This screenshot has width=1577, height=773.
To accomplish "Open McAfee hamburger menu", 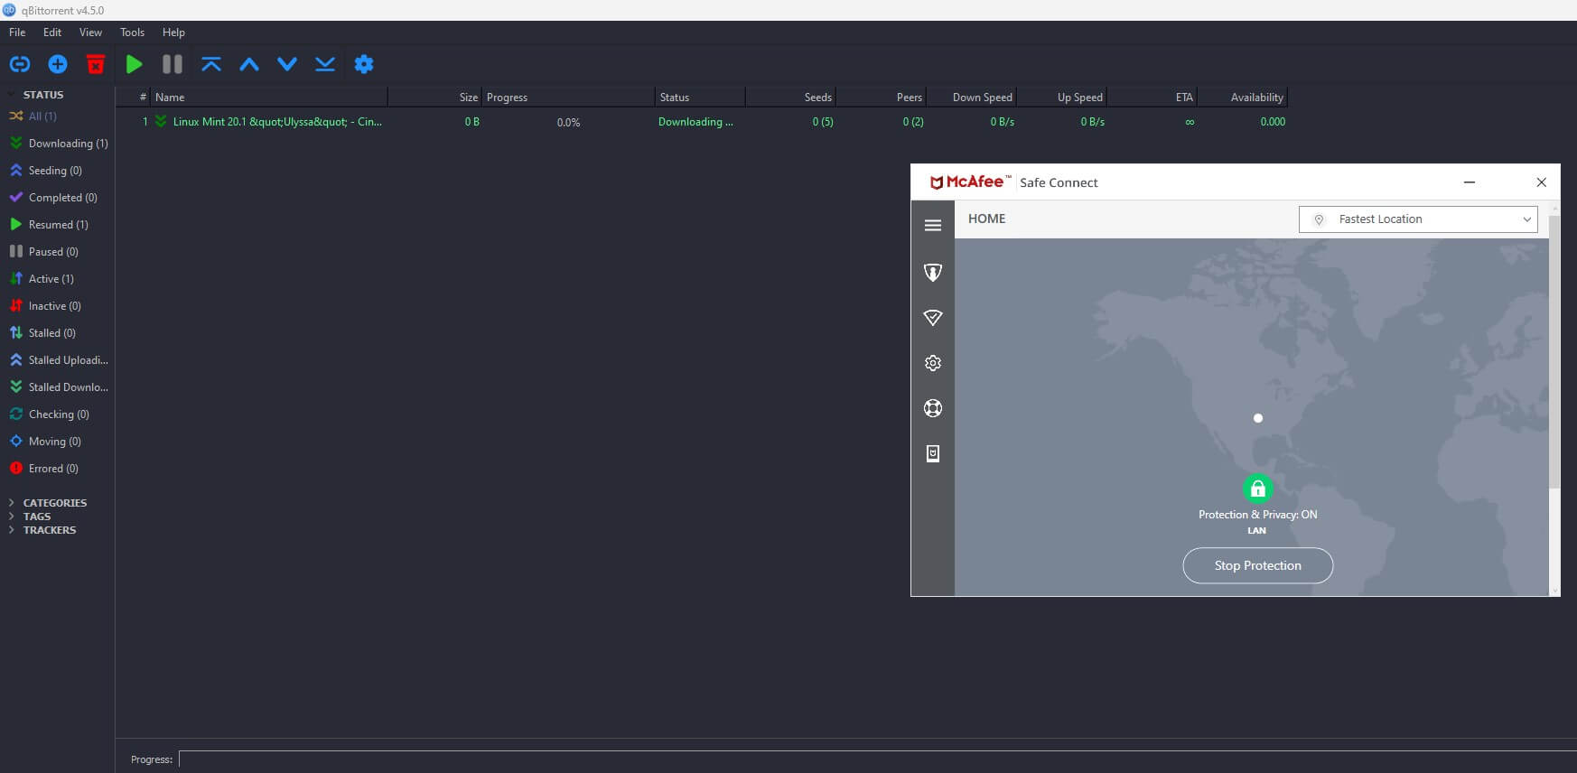I will click(x=933, y=226).
